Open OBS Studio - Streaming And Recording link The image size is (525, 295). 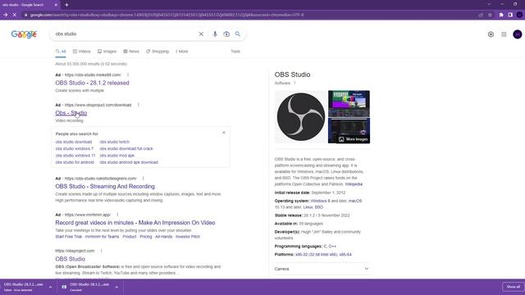pos(105,186)
